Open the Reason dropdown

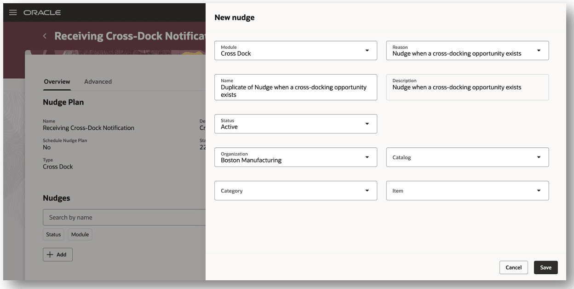coord(539,51)
